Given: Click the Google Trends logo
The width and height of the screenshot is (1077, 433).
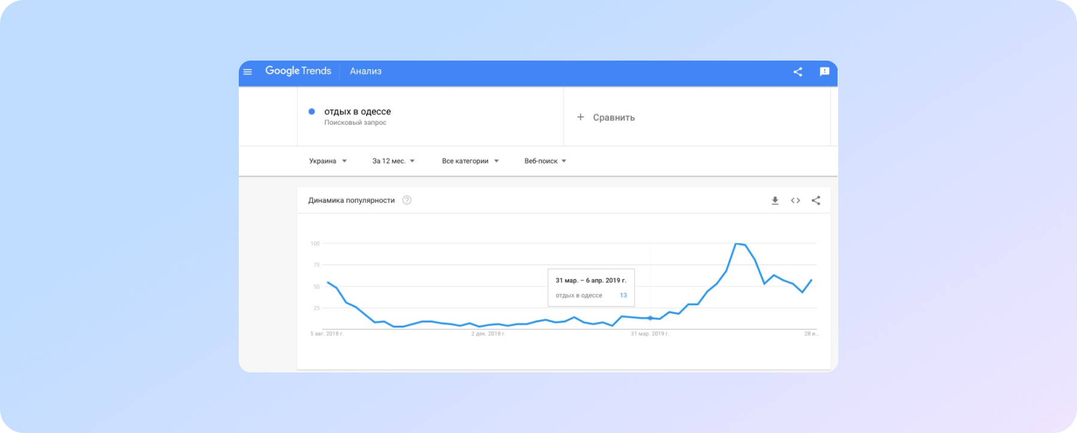Looking at the screenshot, I should 298,71.
